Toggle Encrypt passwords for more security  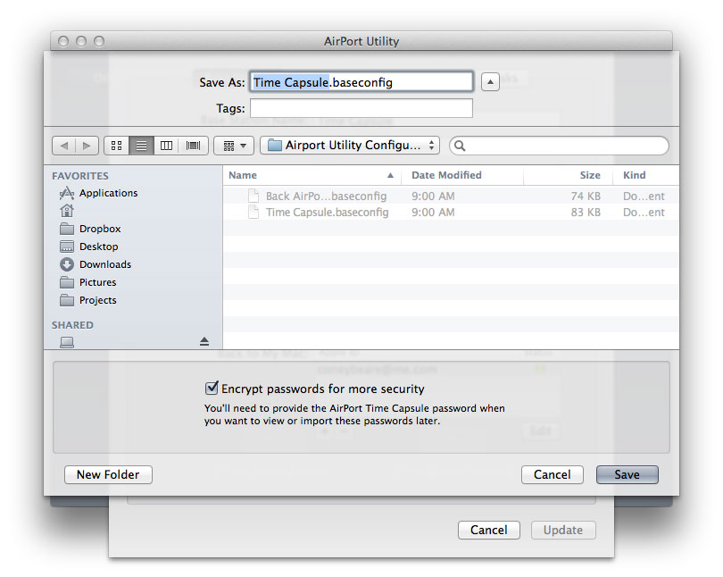[x=212, y=389]
